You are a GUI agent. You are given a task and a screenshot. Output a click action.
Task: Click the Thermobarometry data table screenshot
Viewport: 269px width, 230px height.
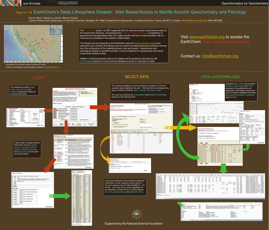82,198
